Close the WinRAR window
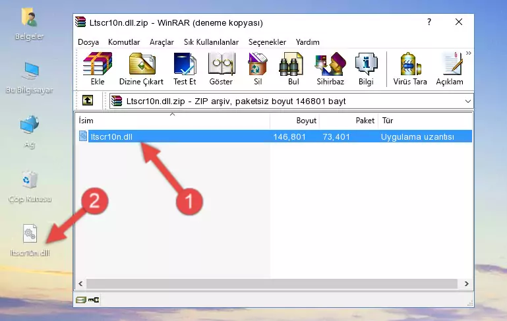Screen dimensions: 507x321 (459, 22)
